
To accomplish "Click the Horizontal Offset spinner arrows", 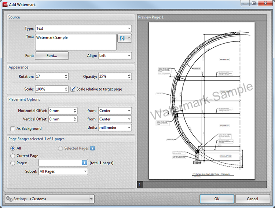I will 75,111.
